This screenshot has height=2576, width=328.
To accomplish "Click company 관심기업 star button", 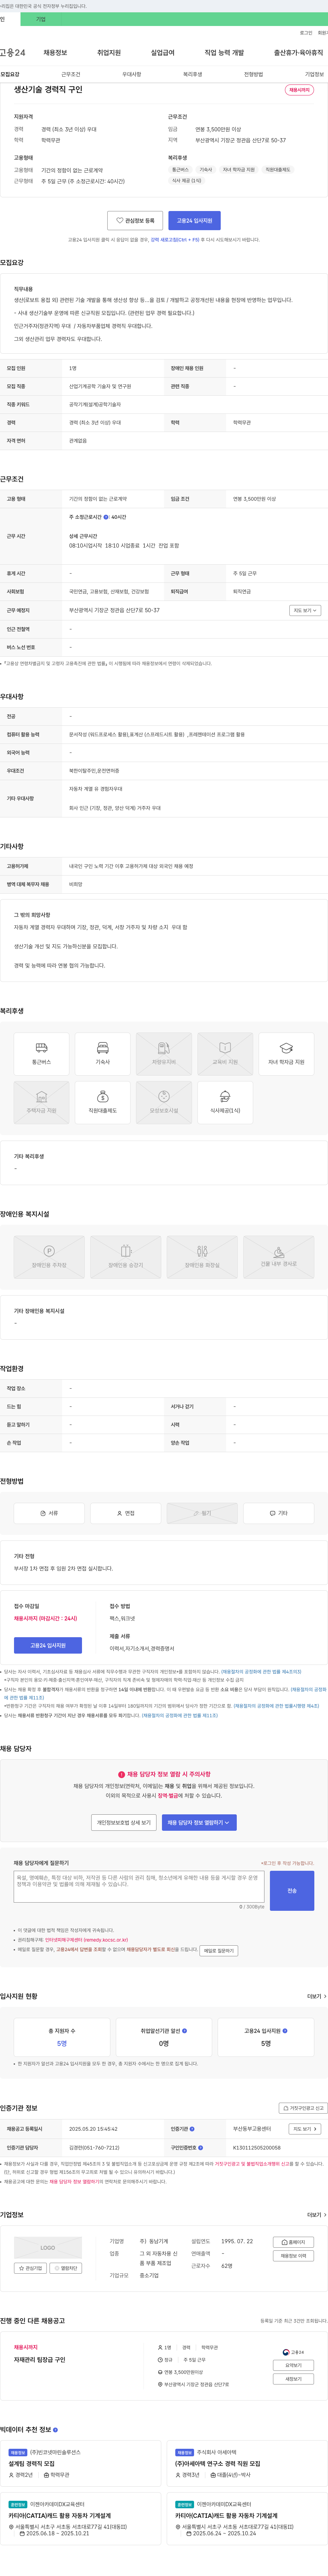I will coord(31,2268).
